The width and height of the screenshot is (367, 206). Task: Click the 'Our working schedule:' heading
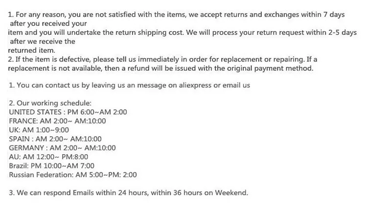click(x=50, y=103)
